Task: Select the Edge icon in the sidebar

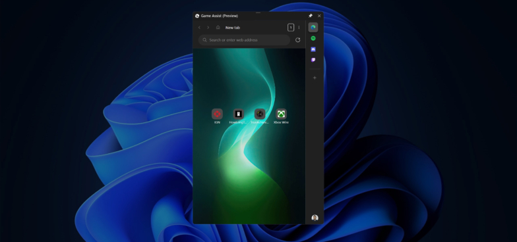Action: 313,28
